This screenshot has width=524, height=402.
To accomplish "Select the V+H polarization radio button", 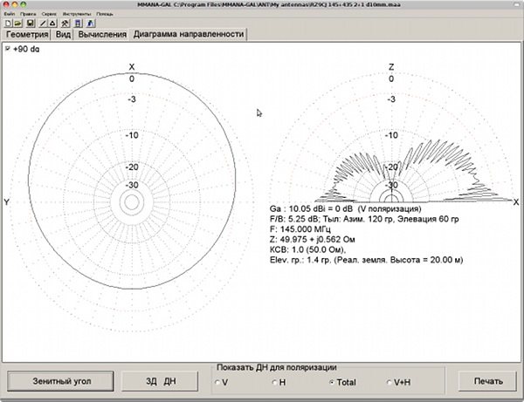I will [390, 382].
